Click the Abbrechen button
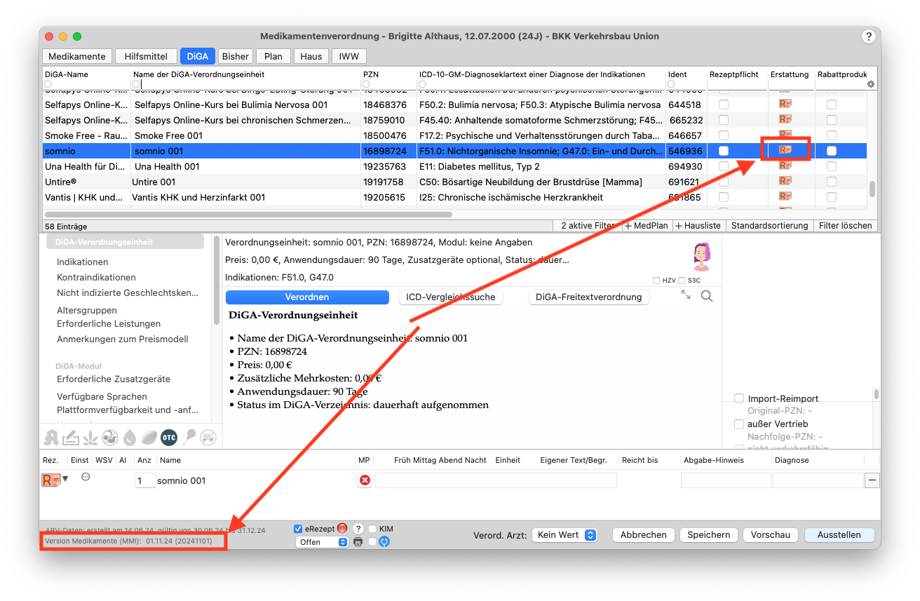Screen dimensions: 920x601 point(644,535)
